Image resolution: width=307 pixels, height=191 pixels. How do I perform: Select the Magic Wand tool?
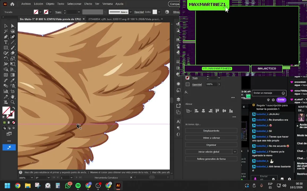click(x=6, y=31)
